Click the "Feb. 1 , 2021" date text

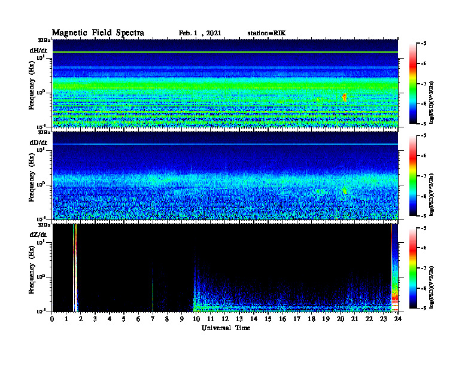pos(200,33)
